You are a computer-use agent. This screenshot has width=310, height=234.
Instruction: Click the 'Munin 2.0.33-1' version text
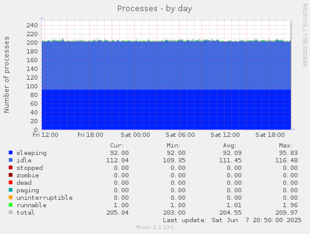coord(155,227)
